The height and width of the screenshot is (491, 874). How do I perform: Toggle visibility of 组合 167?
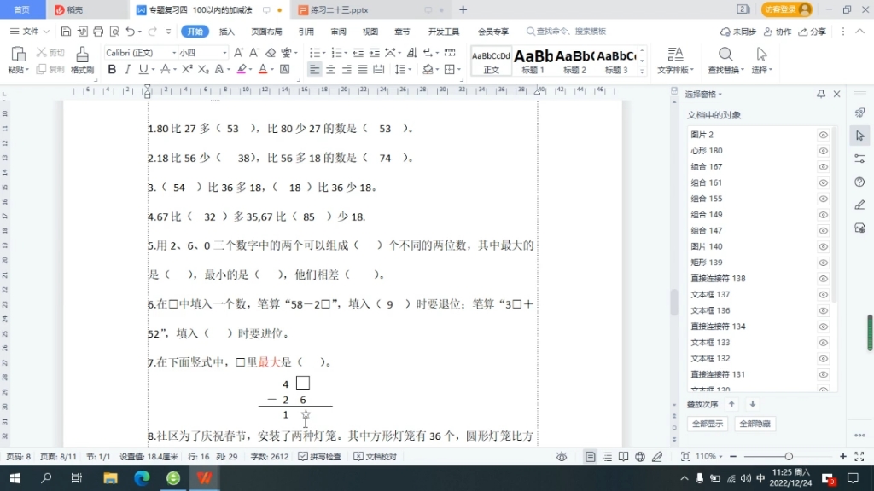[x=822, y=166]
